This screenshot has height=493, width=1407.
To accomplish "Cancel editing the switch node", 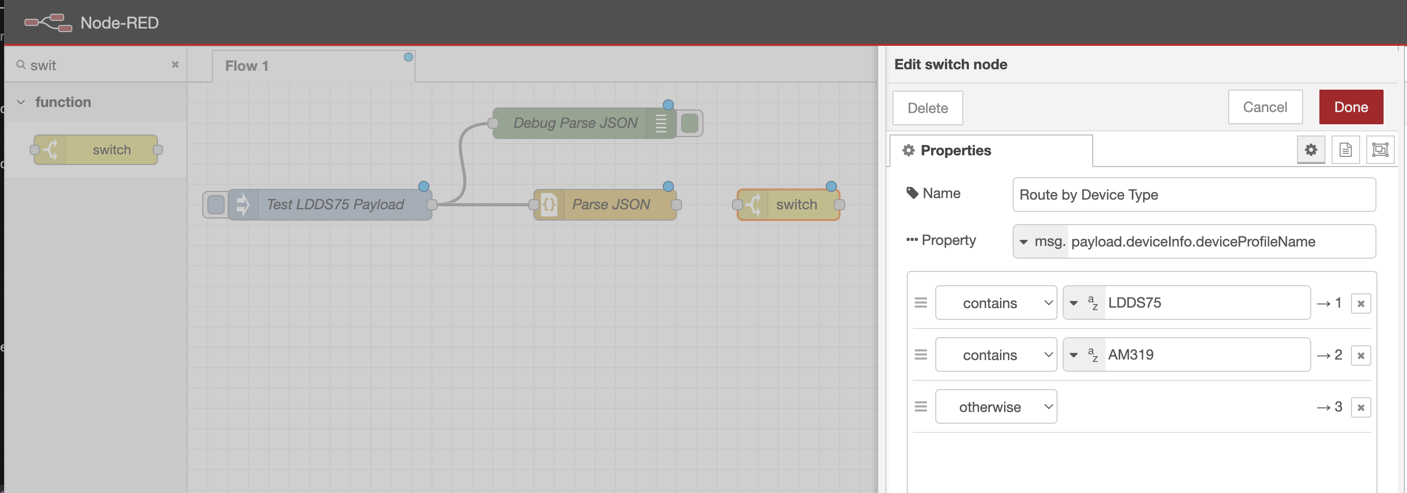I will coord(1265,107).
